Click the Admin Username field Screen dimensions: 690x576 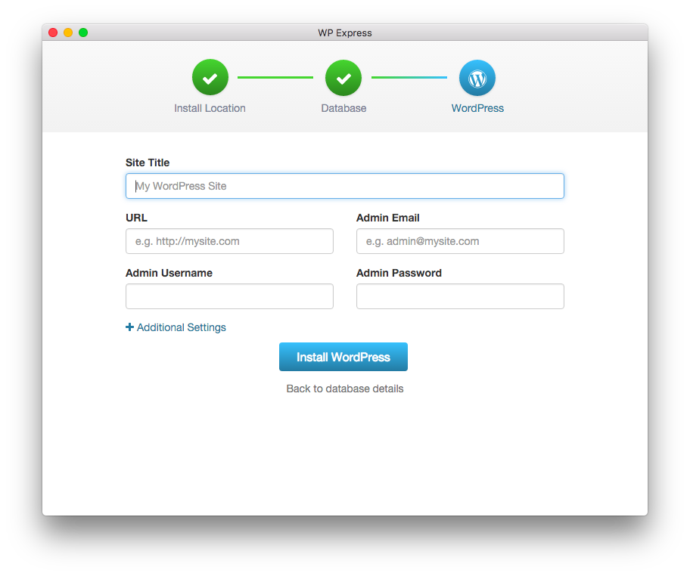click(229, 296)
